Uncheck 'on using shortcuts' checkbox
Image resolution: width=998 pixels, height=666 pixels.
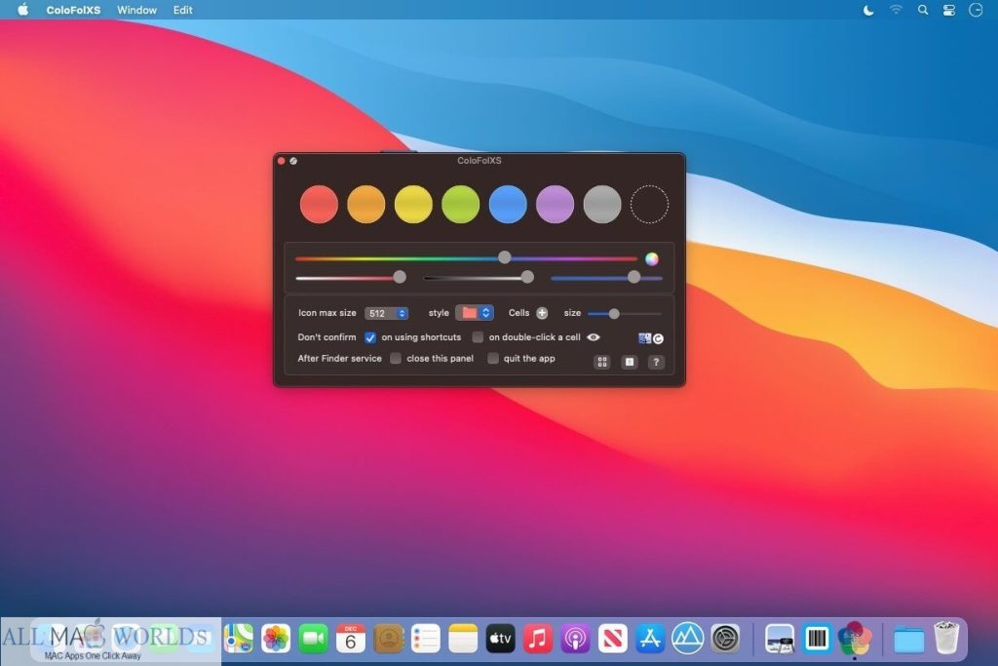(369, 337)
